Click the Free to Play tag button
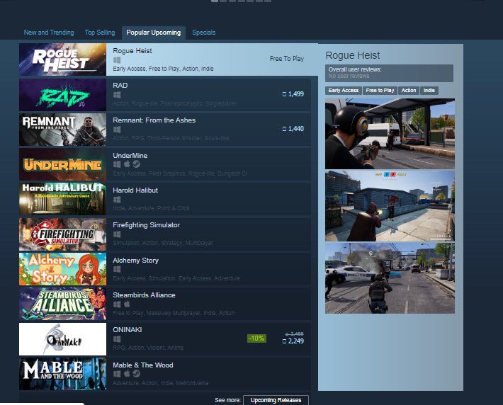 (x=380, y=91)
